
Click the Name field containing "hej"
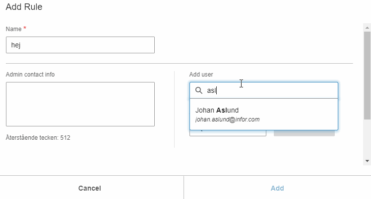click(x=80, y=45)
